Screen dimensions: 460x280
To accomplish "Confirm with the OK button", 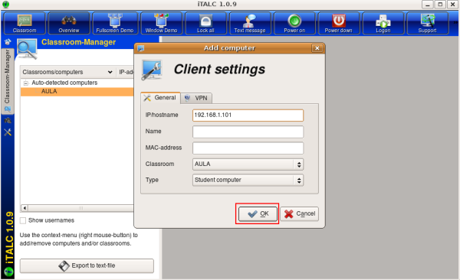I will [258, 213].
